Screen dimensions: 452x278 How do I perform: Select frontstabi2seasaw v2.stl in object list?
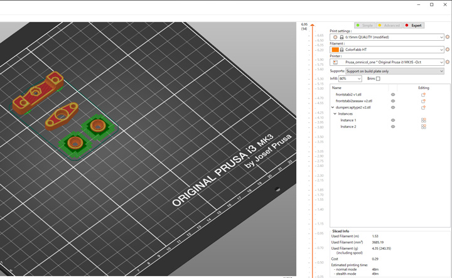(x=353, y=101)
